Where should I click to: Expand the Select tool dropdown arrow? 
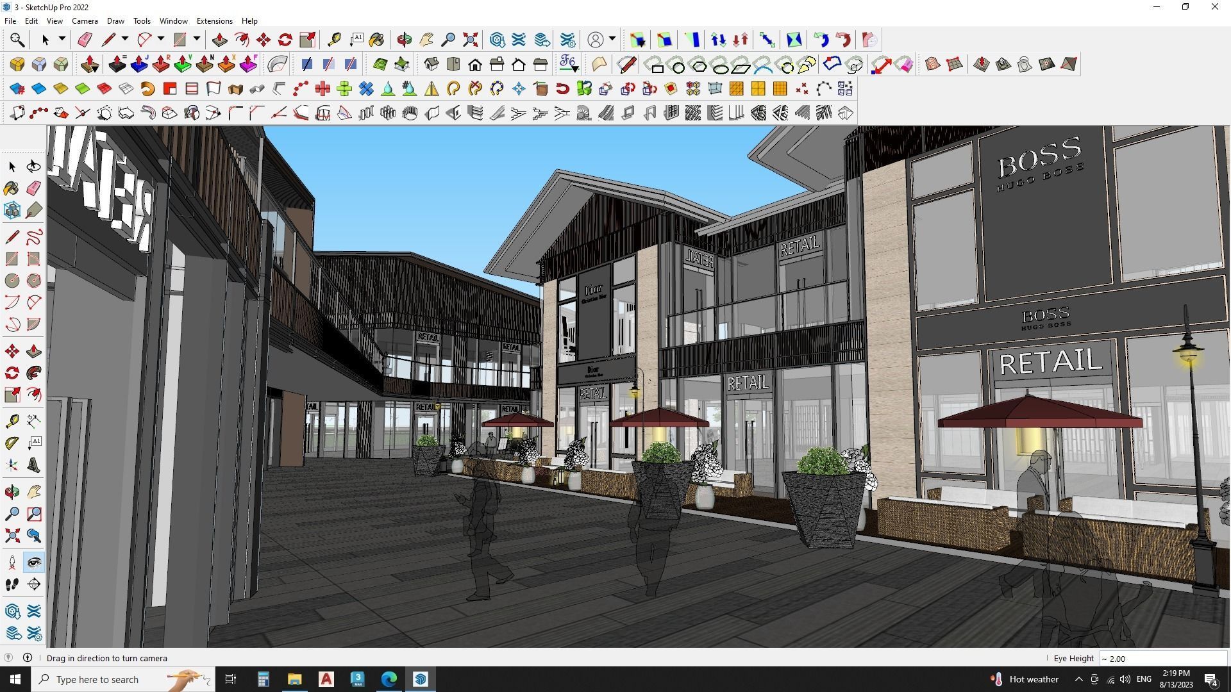[x=62, y=39]
